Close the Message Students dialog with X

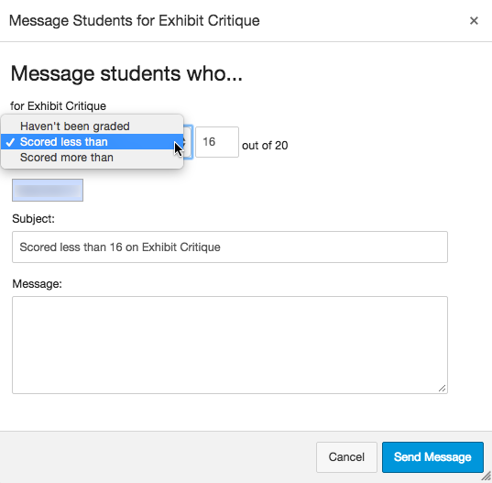click(x=474, y=21)
